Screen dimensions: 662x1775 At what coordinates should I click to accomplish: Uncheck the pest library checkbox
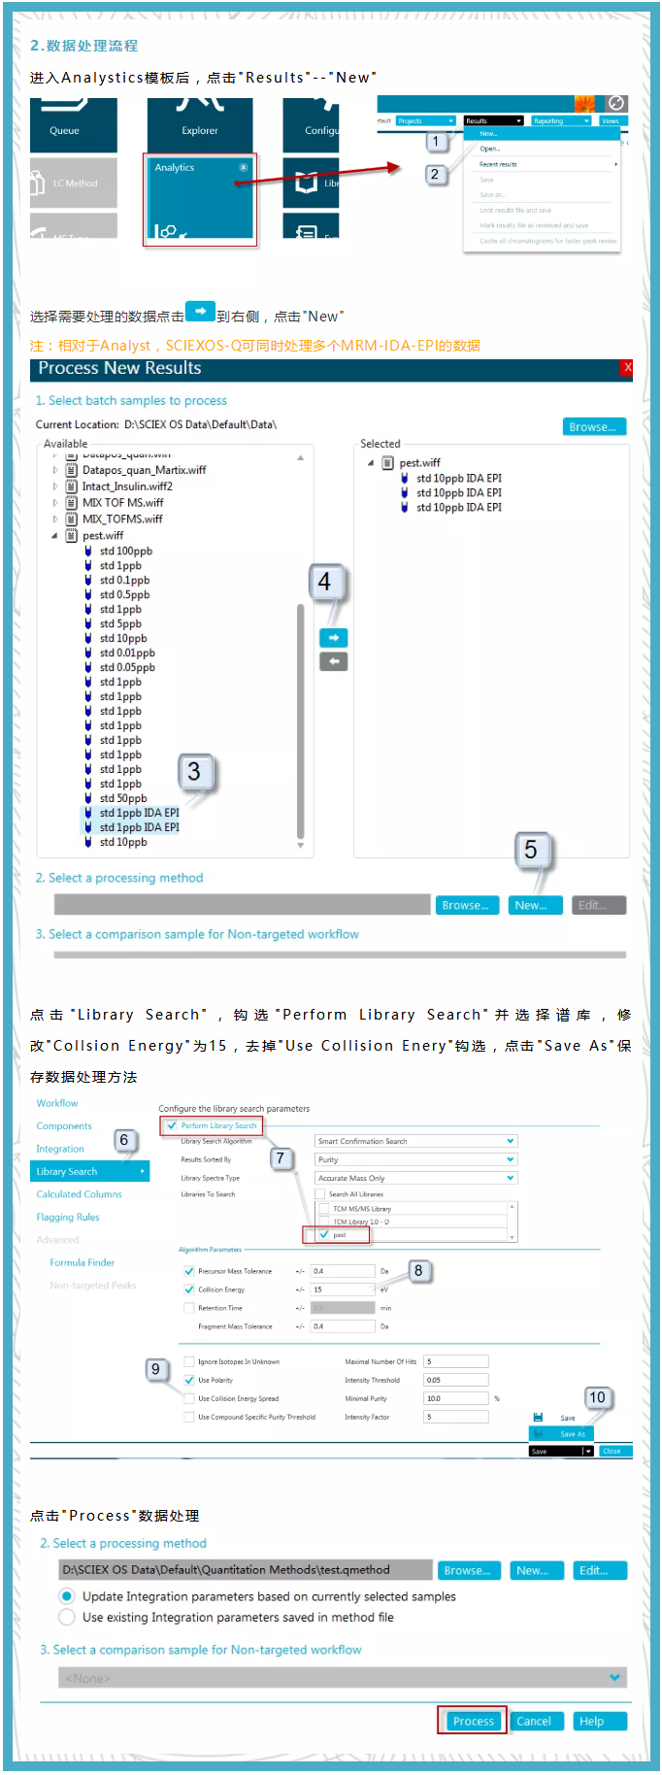coord(324,1235)
